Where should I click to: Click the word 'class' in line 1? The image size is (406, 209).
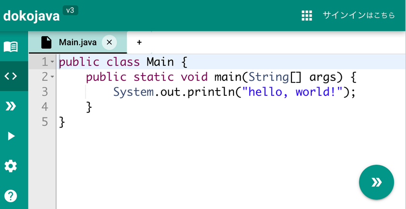pos(123,62)
